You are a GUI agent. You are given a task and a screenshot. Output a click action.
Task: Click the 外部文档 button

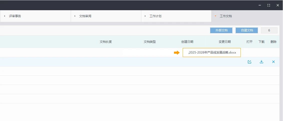tap(221, 30)
